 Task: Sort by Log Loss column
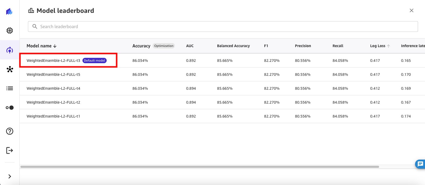(380, 46)
